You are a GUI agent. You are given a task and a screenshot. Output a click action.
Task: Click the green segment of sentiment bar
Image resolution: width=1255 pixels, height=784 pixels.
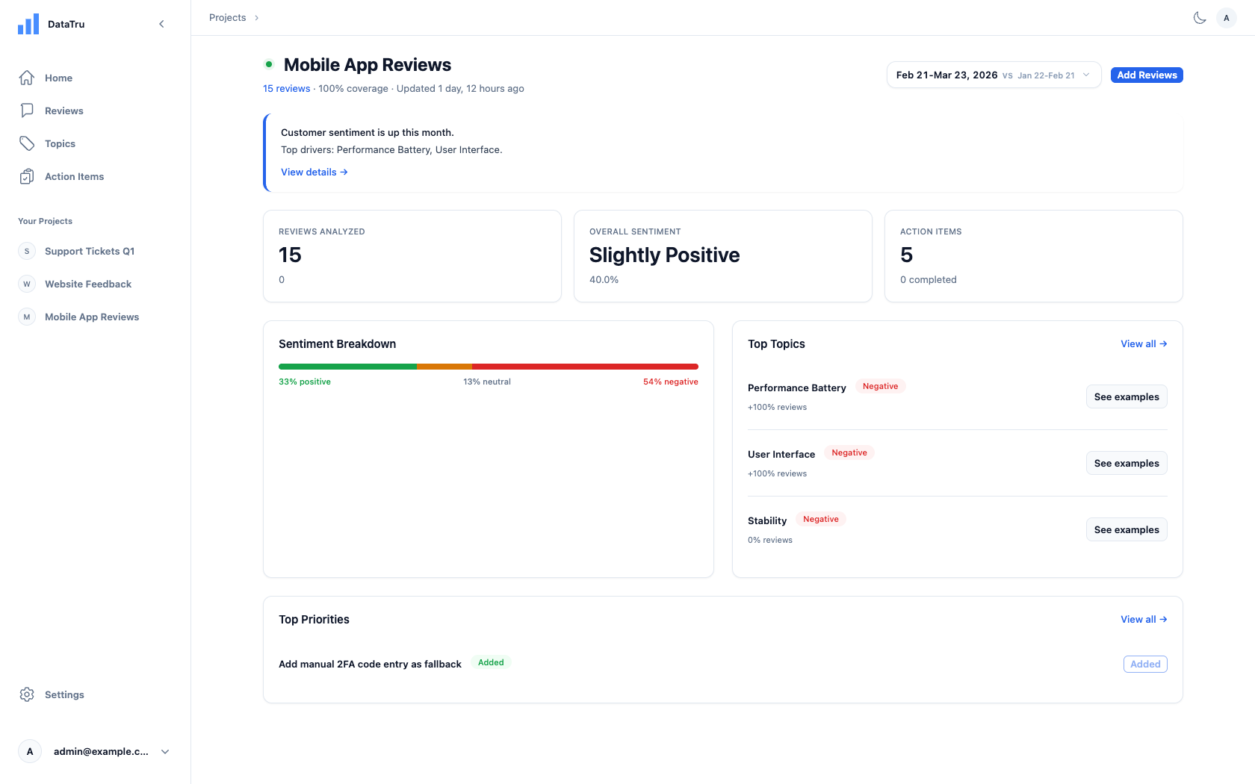[x=347, y=367]
